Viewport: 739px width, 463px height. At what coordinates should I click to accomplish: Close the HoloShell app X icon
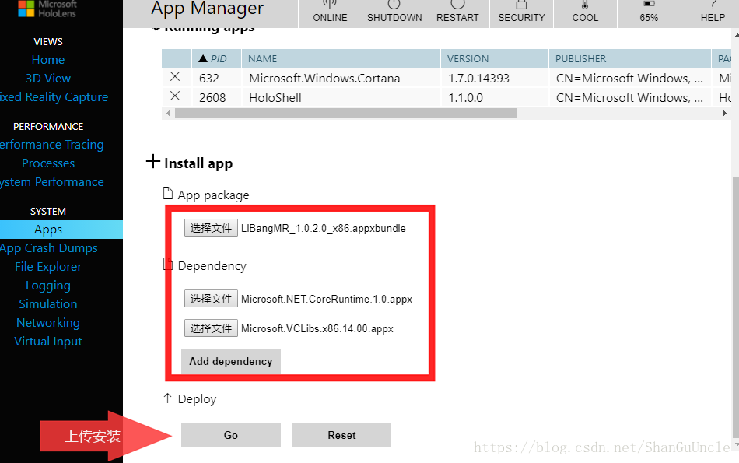175,96
